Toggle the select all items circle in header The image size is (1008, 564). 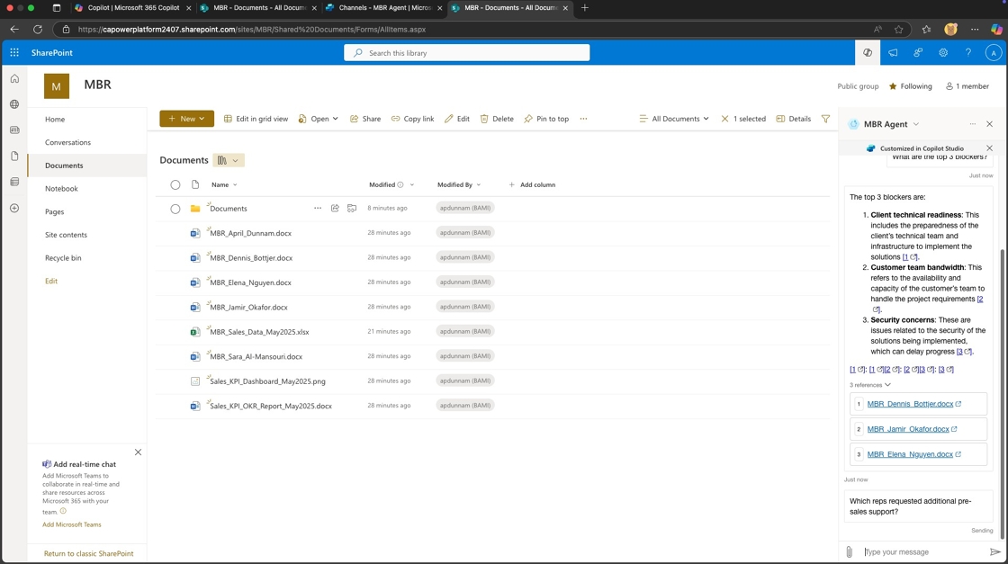(175, 184)
